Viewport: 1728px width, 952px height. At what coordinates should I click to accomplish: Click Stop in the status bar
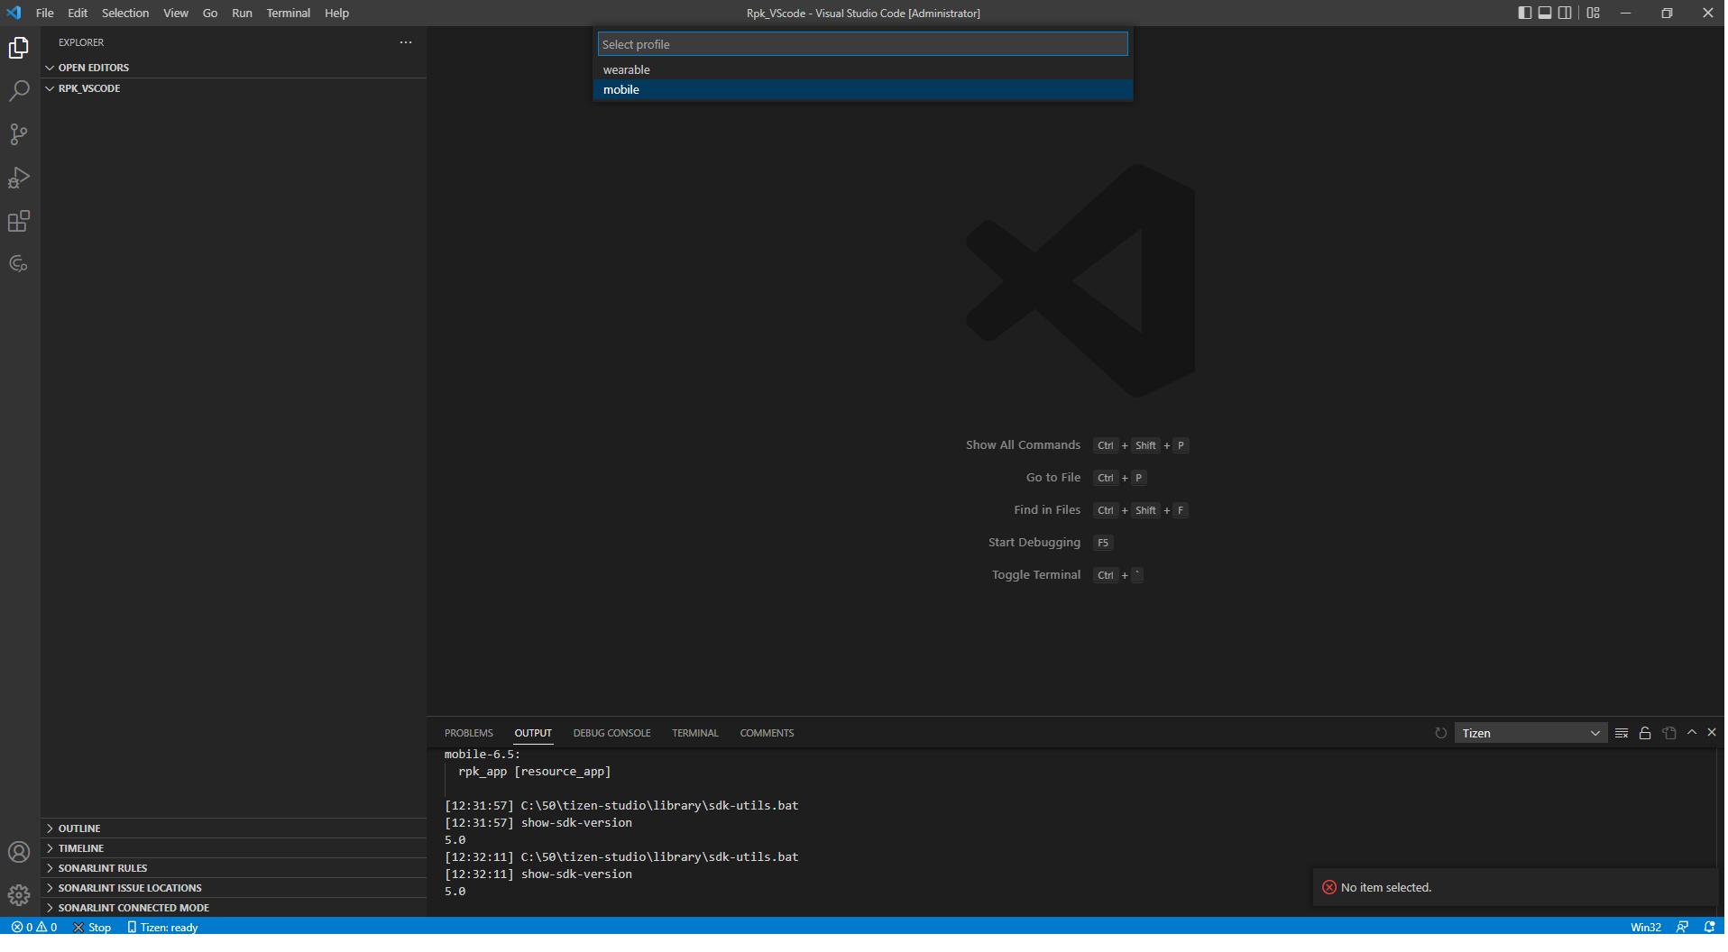(92, 927)
